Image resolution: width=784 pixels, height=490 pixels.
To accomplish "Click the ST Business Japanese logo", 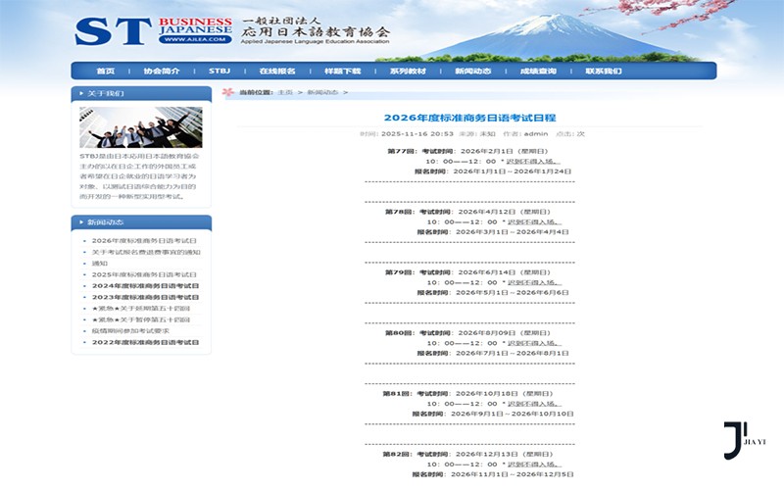I will [154, 31].
